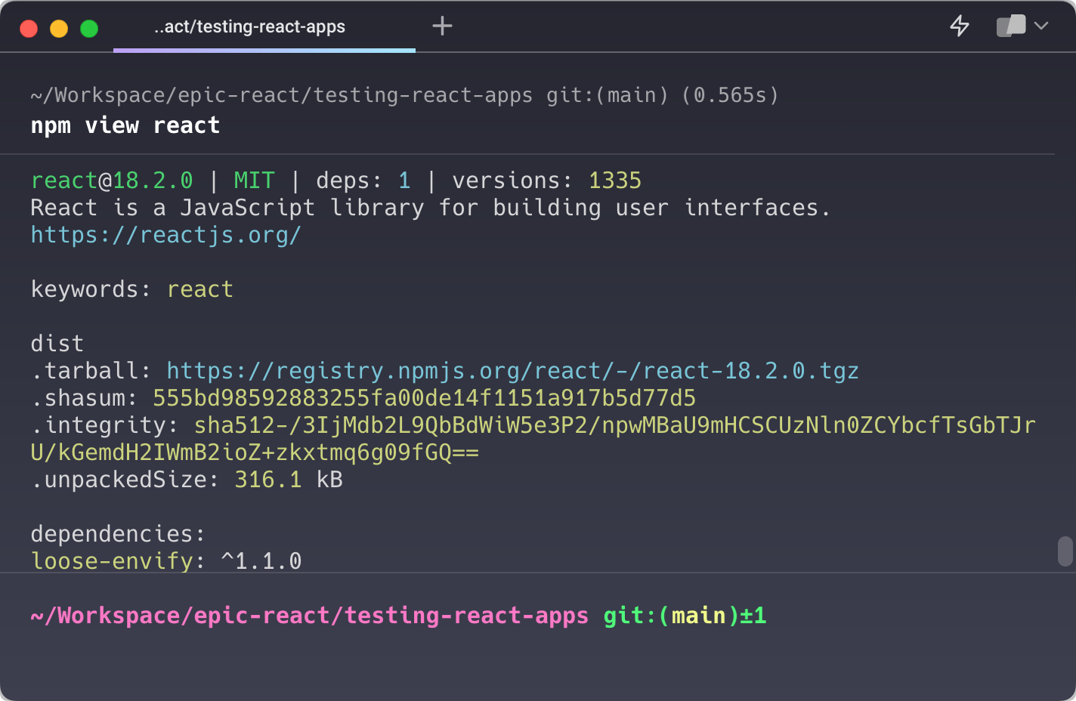The width and height of the screenshot is (1076, 701).
Task: Maximize the window using the green button
Action: pos(89,29)
